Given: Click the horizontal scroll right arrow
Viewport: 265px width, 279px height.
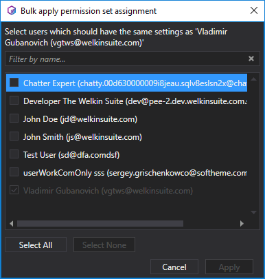Looking at the screenshot, I should 242,223.
